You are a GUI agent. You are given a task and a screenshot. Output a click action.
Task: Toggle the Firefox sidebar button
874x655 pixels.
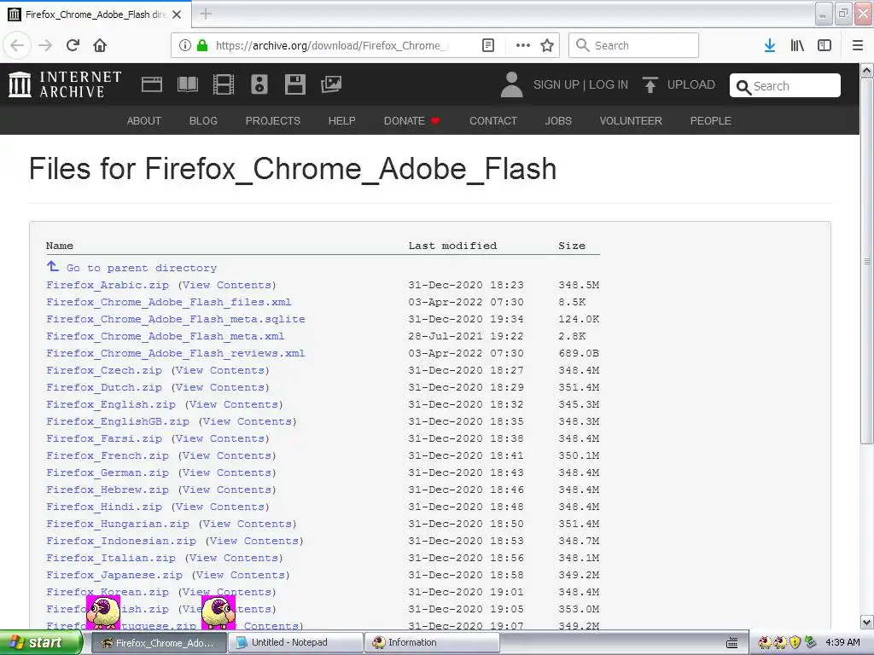click(824, 45)
